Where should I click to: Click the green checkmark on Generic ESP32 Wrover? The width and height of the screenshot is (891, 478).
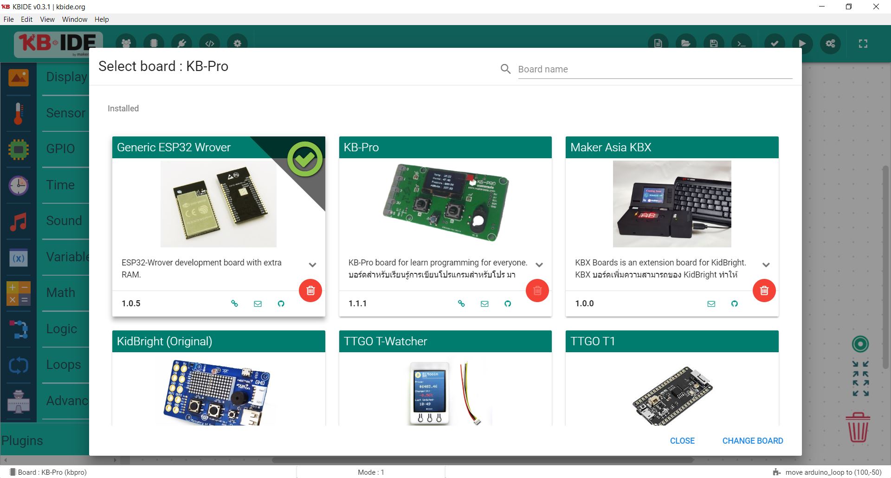point(304,159)
